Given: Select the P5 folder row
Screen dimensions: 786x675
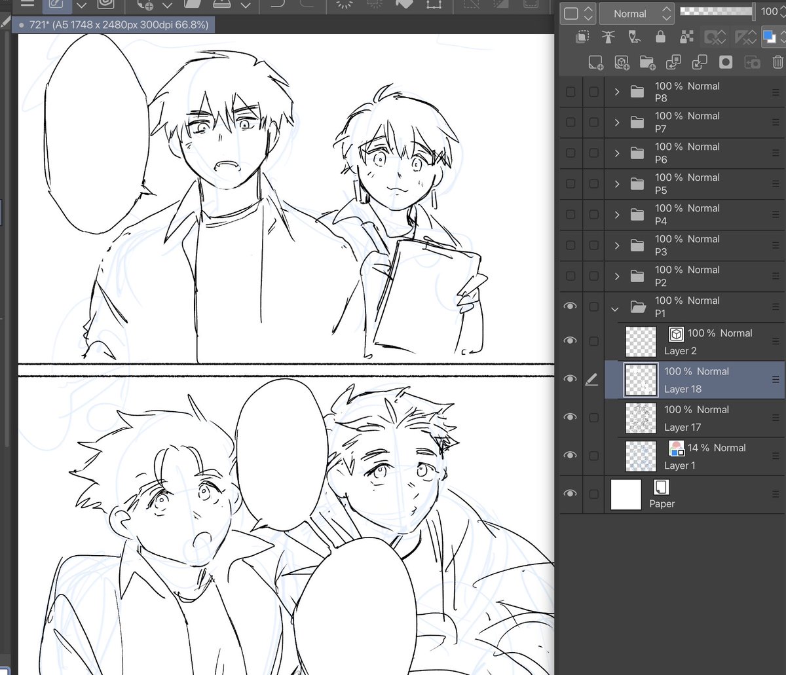Looking at the screenshot, I should coord(694,184).
